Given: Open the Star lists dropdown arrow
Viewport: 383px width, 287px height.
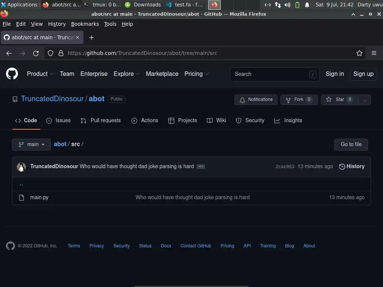Looking at the screenshot, I should pyautogui.click(x=364, y=100).
